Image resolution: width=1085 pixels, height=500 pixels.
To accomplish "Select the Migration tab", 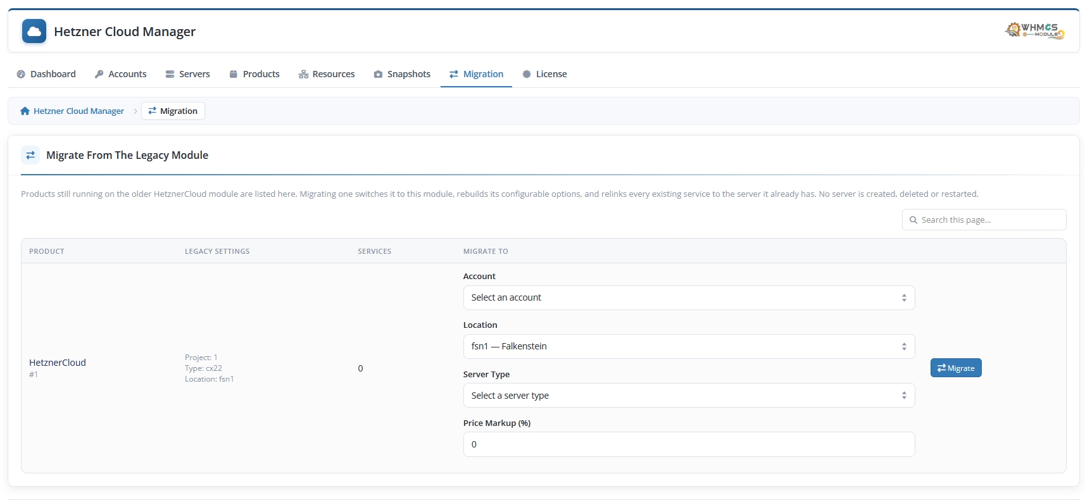I will click(476, 74).
